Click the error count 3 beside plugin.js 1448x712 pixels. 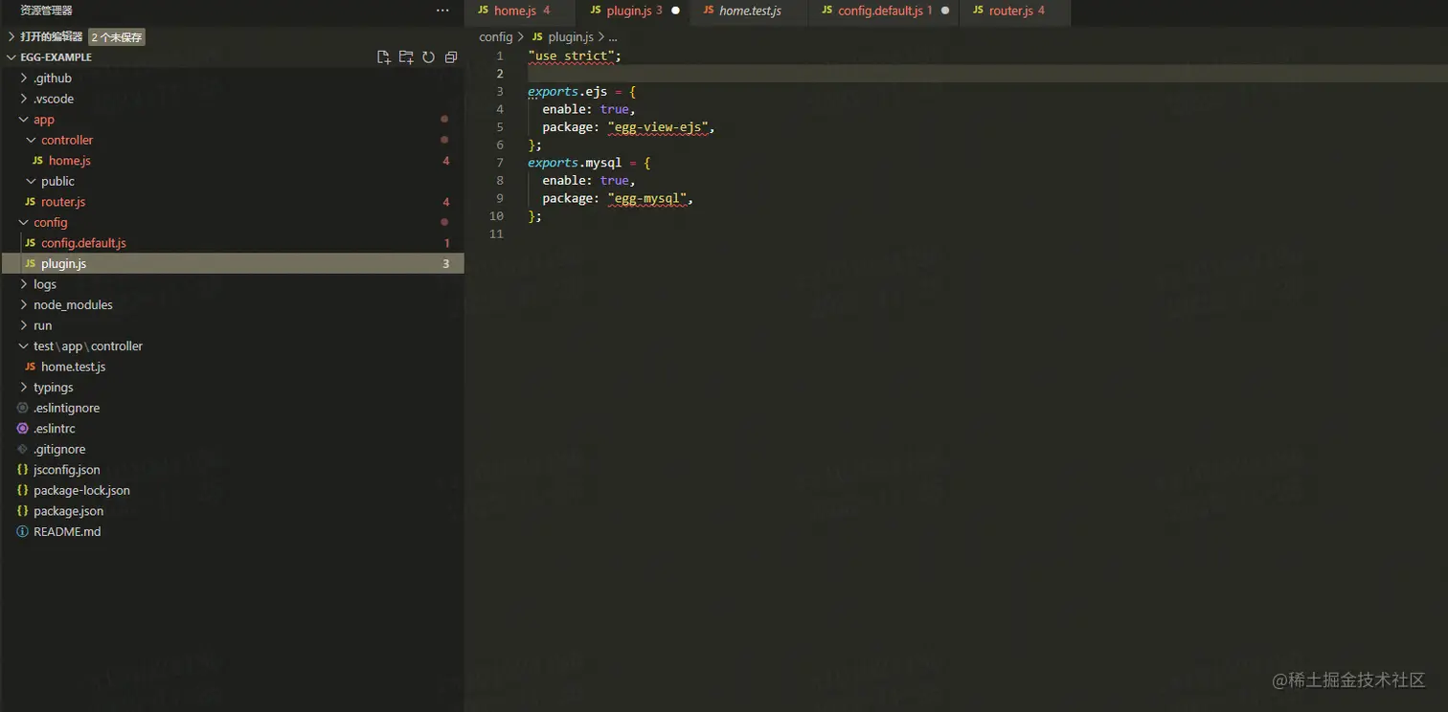[x=445, y=264]
